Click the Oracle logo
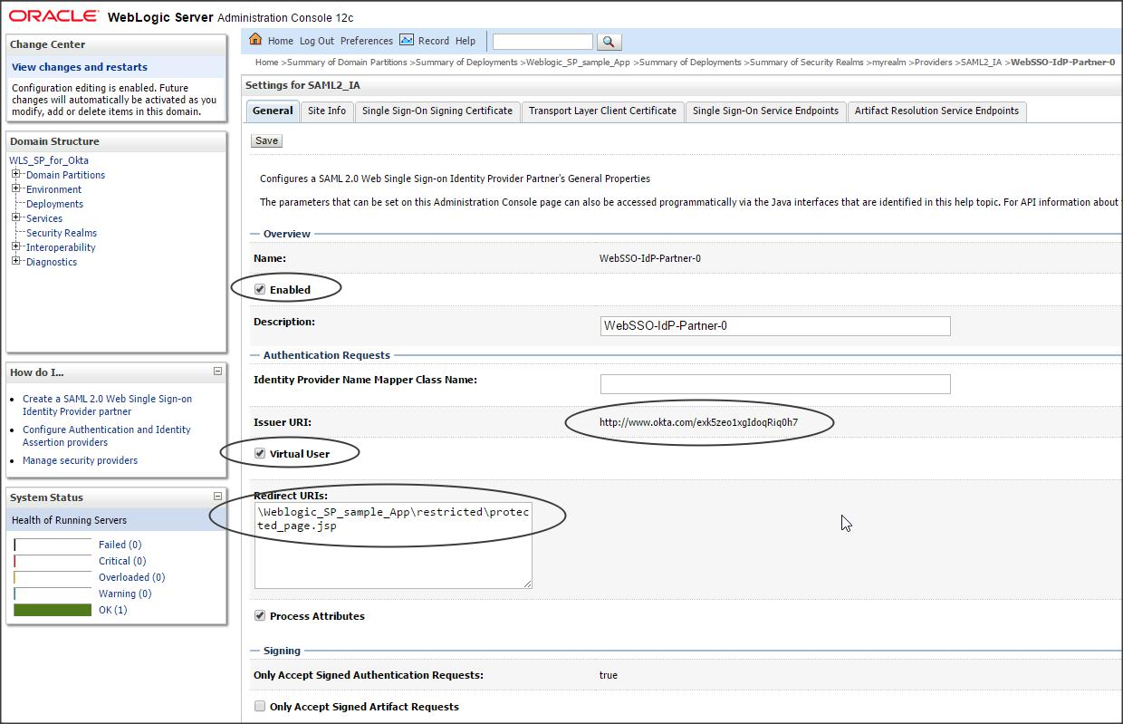This screenshot has width=1123, height=724. pyautogui.click(x=53, y=16)
